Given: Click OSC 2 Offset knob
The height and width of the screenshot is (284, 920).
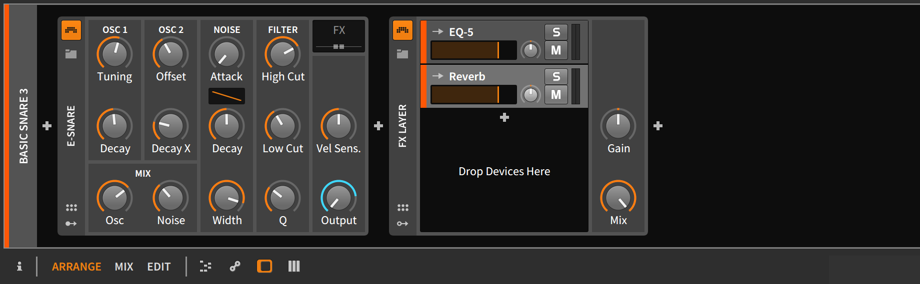Looking at the screenshot, I should (x=170, y=55).
